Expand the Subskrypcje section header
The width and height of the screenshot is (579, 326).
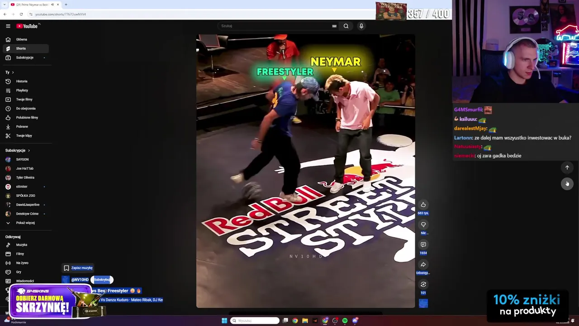(x=18, y=150)
